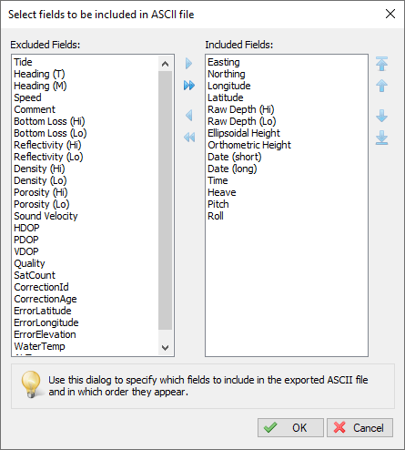Click the single right arrow to include field
Image resolution: width=405 pixels, height=450 pixels.
point(188,64)
